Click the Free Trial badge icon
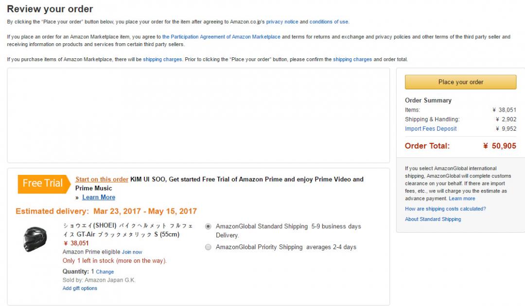 [43, 183]
